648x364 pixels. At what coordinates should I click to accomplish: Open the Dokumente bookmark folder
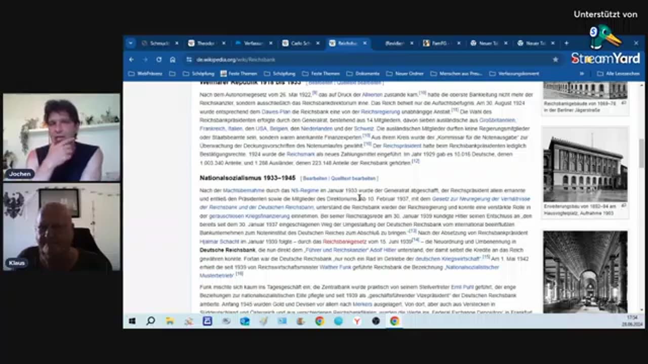[363, 74]
